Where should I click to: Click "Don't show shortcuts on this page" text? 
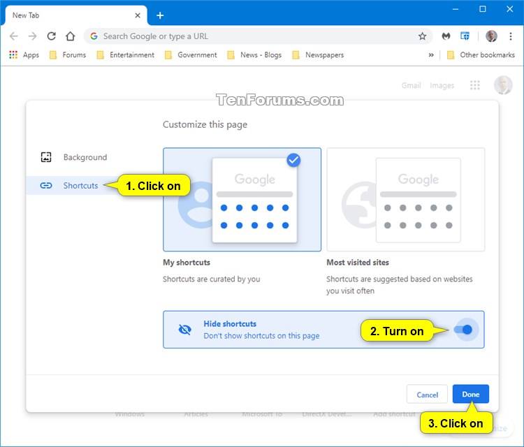pyautogui.click(x=262, y=335)
